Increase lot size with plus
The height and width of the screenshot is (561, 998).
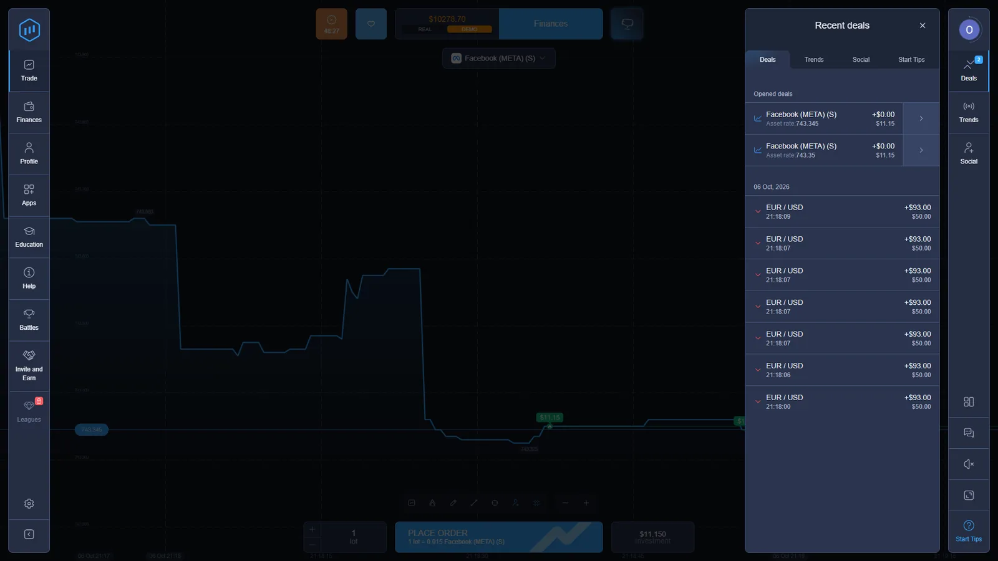click(312, 529)
